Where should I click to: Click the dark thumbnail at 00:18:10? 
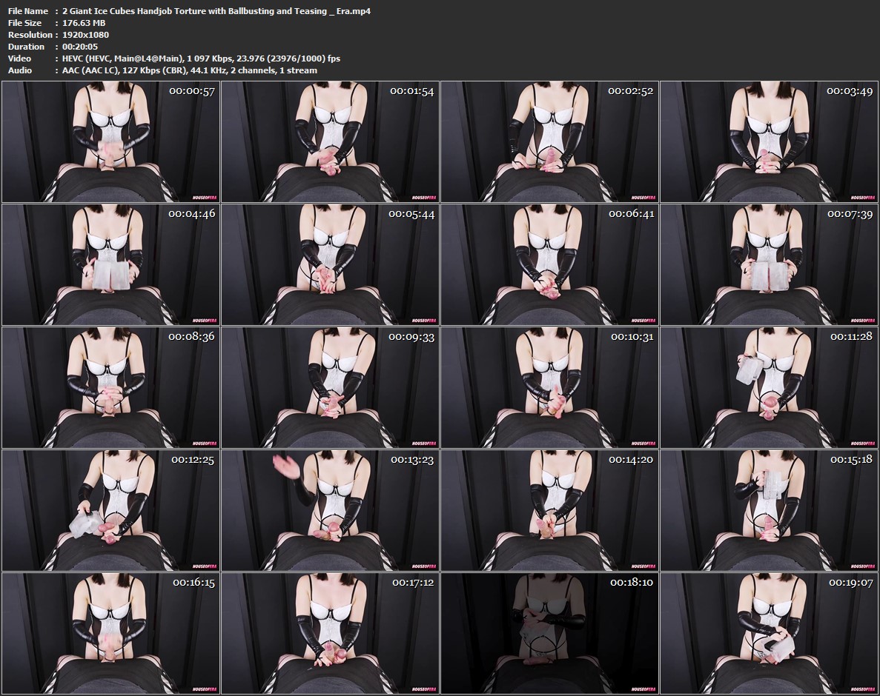pos(549,633)
